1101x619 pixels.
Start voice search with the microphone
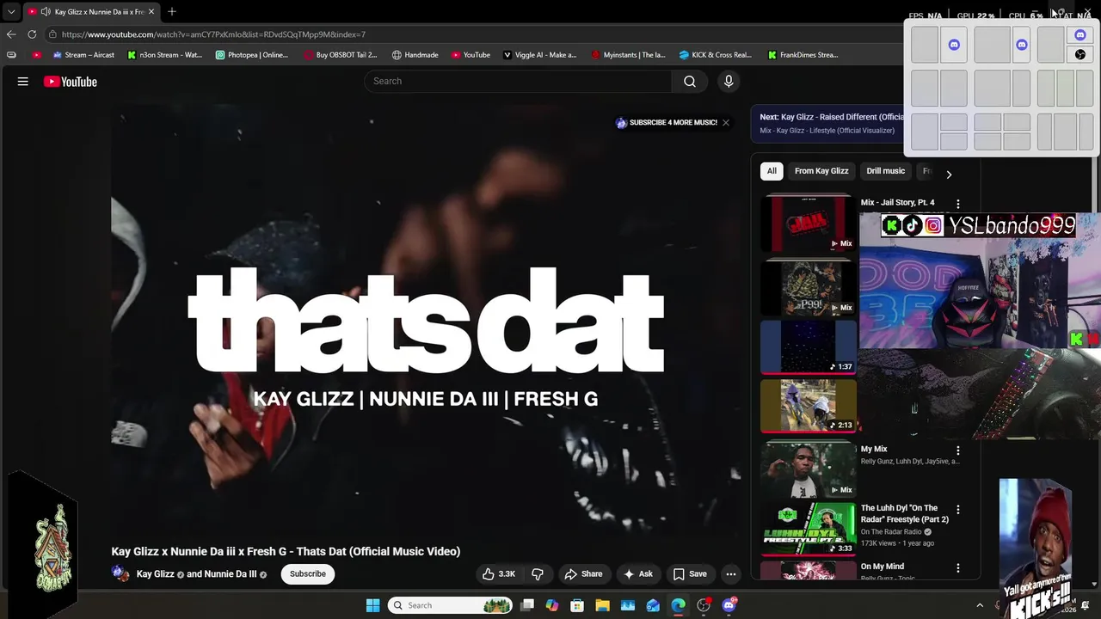(x=729, y=81)
